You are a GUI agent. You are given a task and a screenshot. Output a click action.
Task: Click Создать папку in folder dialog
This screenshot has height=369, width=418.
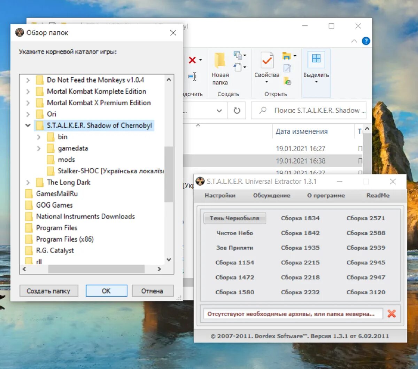(x=48, y=291)
